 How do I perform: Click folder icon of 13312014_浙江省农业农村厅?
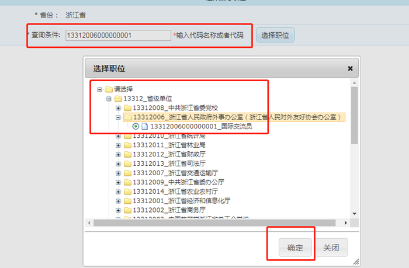[x=127, y=192]
